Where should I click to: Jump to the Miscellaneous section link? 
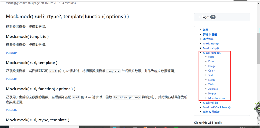click(x=216, y=98)
